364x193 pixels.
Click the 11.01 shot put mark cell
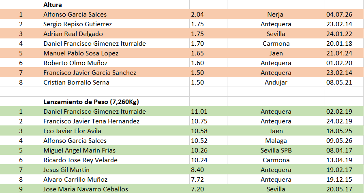point(208,111)
